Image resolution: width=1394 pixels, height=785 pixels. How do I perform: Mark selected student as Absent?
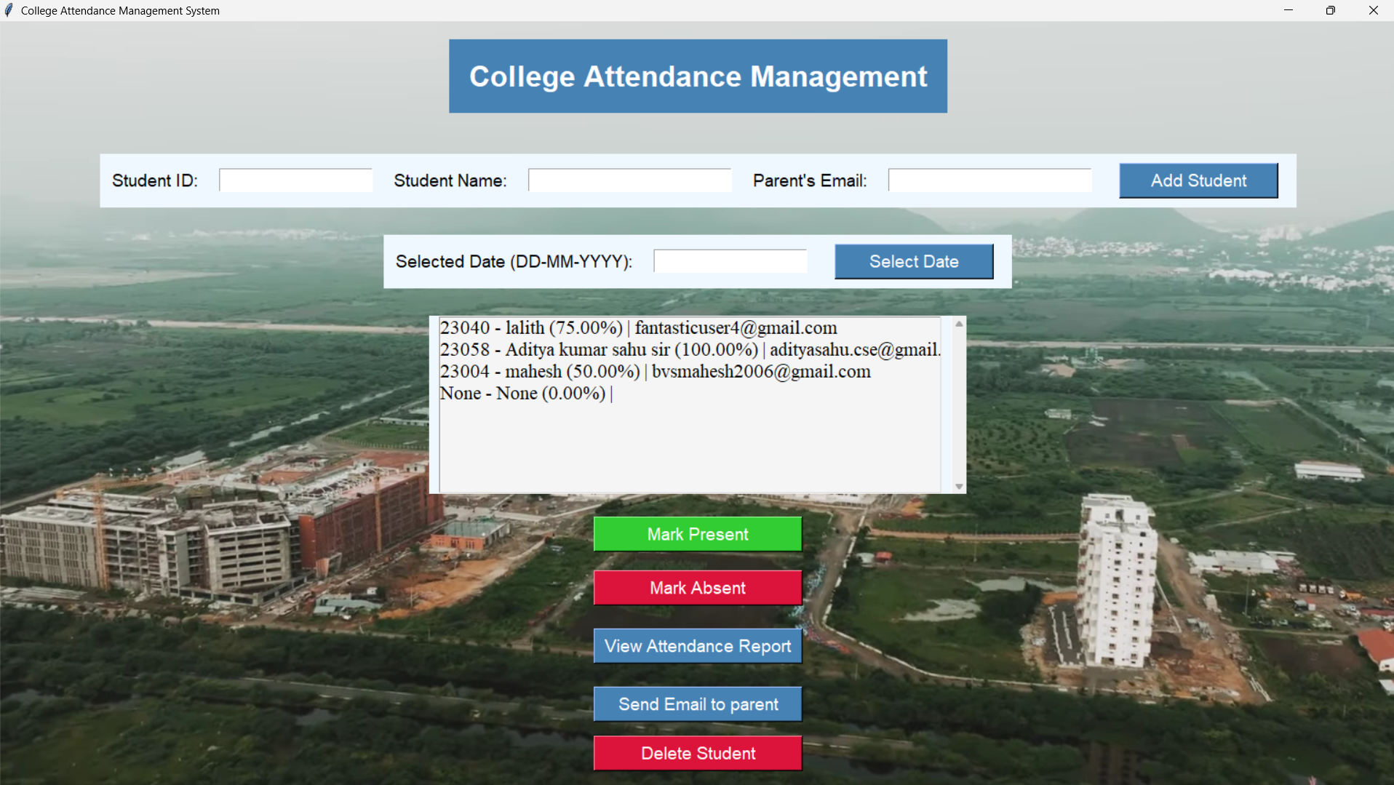[x=698, y=588]
